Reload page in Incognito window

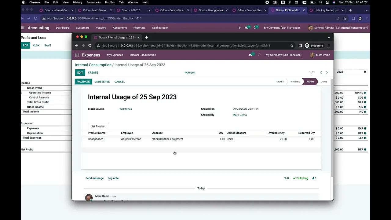pyautogui.click(x=90, y=46)
